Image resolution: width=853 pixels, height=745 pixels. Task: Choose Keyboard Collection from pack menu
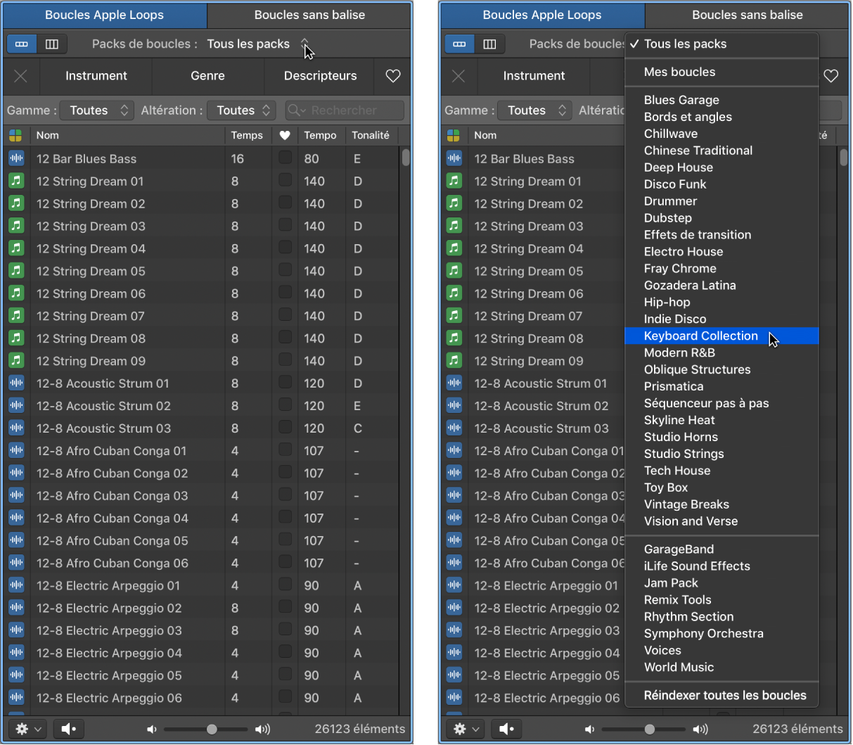point(721,336)
